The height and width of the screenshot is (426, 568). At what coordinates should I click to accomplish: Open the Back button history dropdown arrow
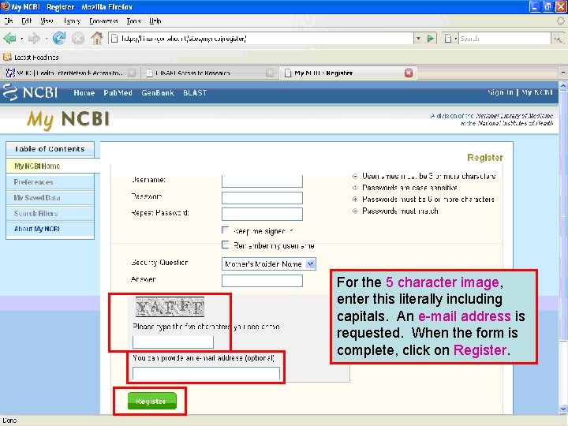[x=22, y=38]
